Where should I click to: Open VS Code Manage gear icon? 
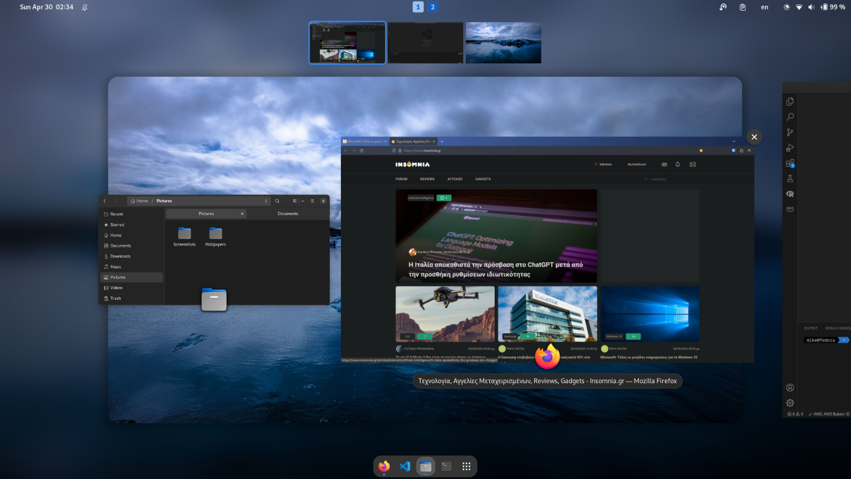pos(790,403)
